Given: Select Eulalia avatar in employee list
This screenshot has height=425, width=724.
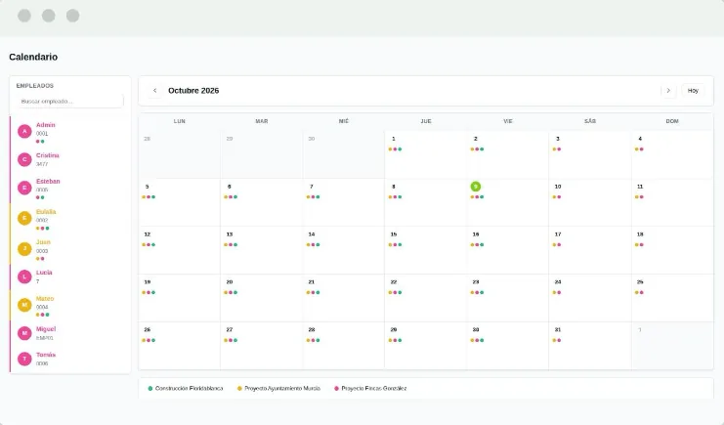Looking at the screenshot, I should [x=24, y=218].
